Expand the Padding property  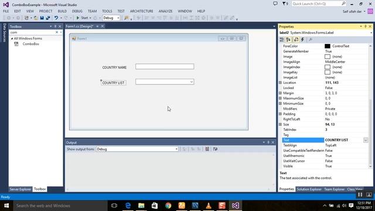pyautogui.click(x=280, y=114)
